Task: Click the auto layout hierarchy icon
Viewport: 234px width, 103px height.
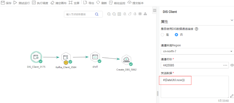Action: [145, 14]
